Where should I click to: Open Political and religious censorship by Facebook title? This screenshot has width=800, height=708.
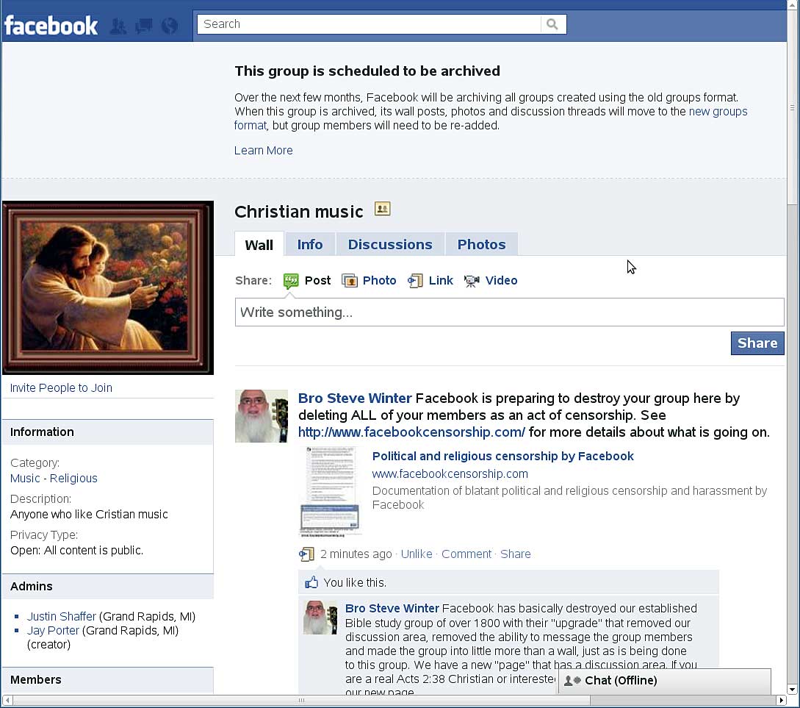502,457
